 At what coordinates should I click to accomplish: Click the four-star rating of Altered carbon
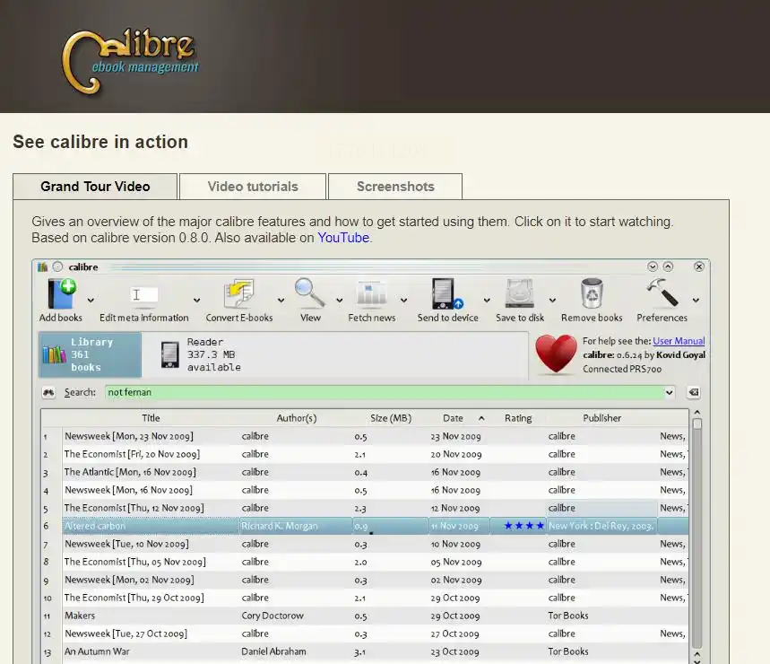click(524, 526)
